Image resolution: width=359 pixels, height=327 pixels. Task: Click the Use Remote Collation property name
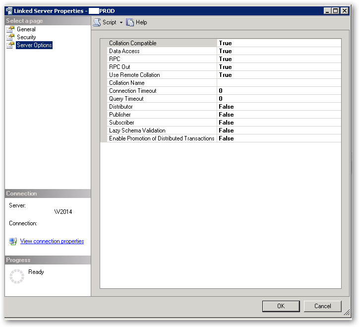click(134, 75)
